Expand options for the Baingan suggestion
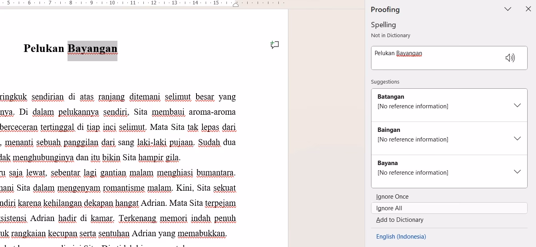Image resolution: width=536 pixels, height=247 pixels. pyautogui.click(x=517, y=139)
